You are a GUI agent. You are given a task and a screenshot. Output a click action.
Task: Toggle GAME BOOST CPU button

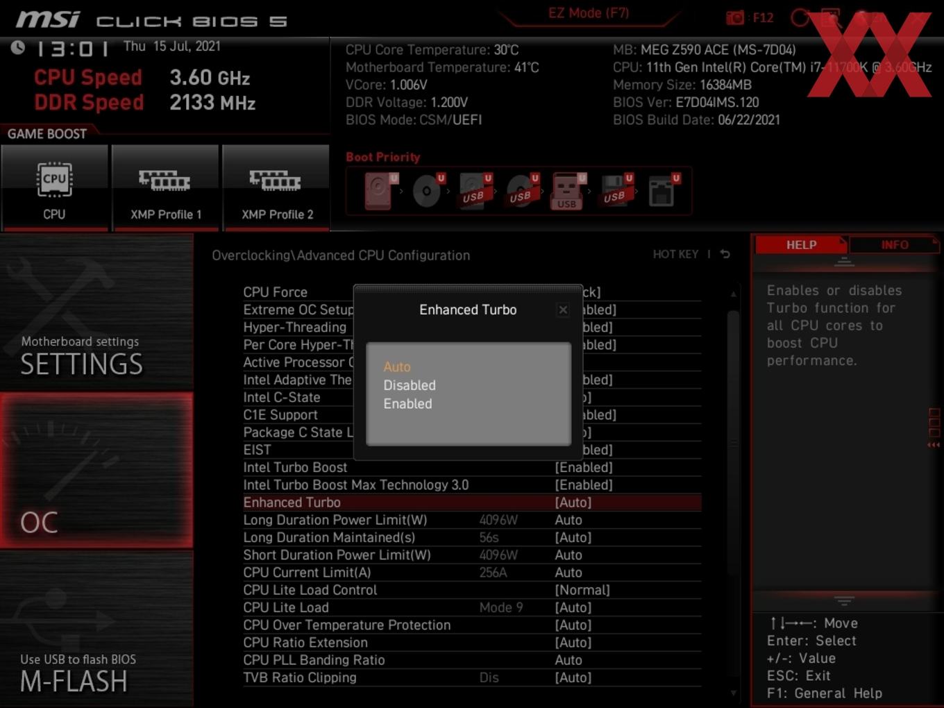click(x=54, y=187)
